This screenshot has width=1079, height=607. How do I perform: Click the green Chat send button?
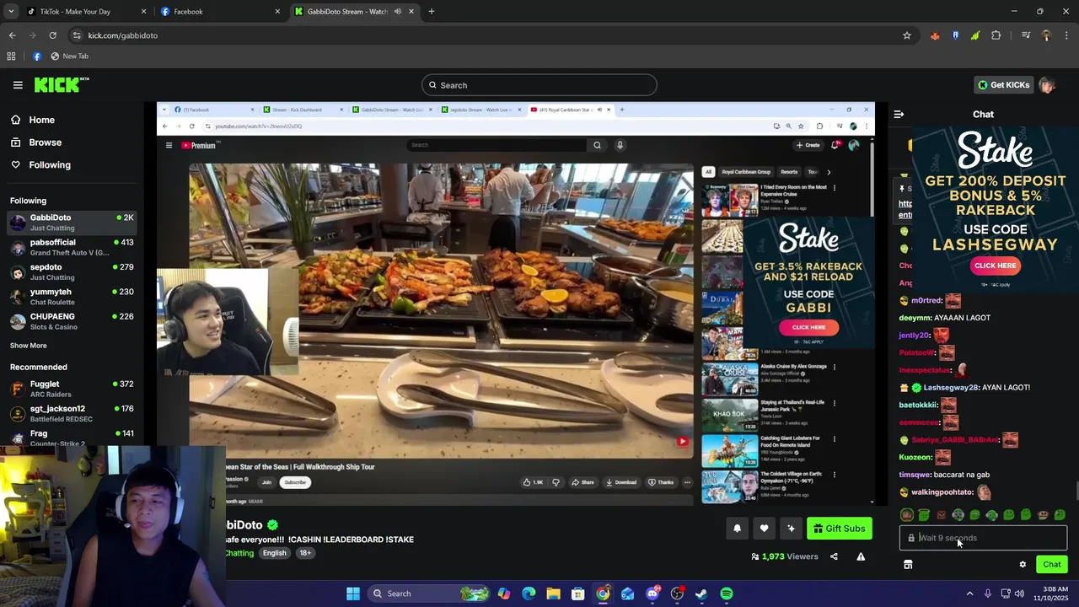click(x=1052, y=565)
